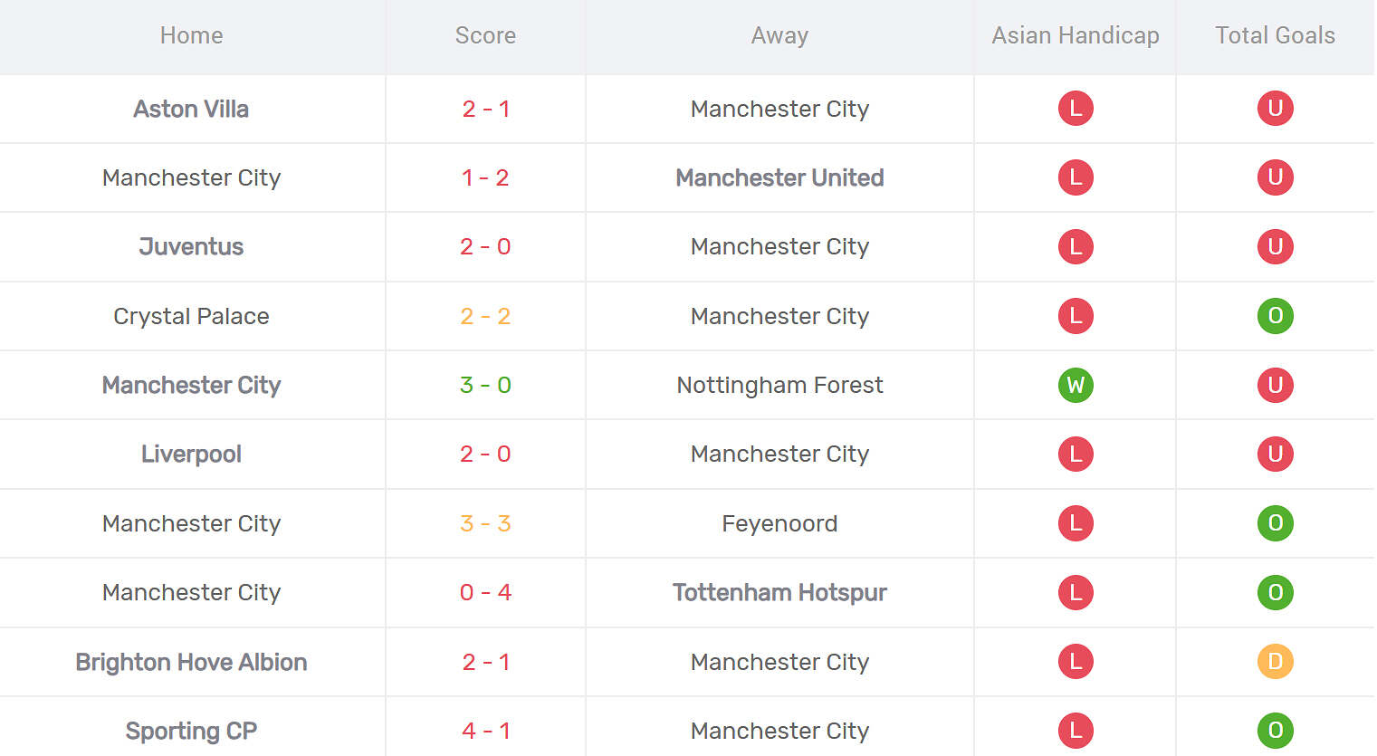This screenshot has width=1377, height=756.
Task: Open the Brighton Hove Albion team link
Action: click(x=191, y=662)
